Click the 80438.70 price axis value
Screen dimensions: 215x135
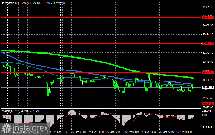(208, 80)
